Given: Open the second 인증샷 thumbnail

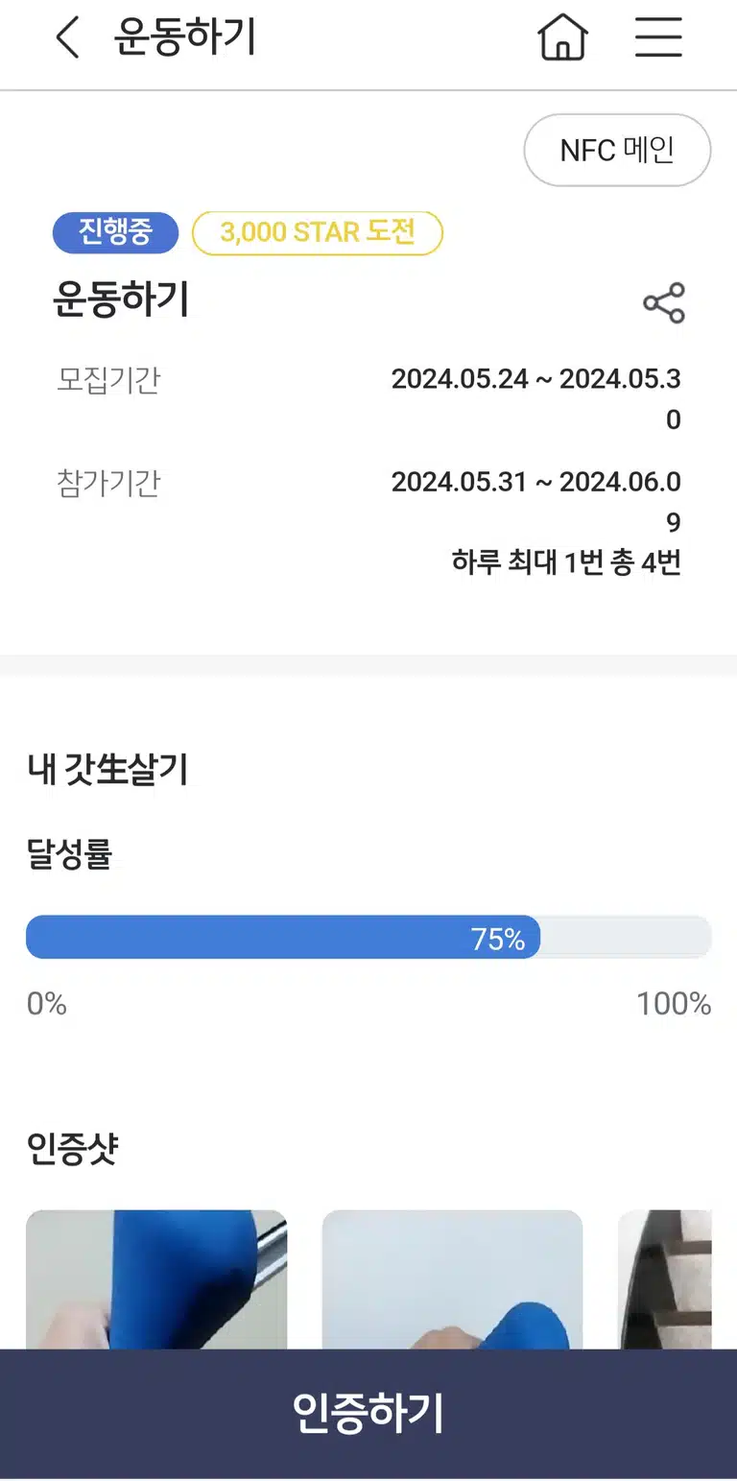Looking at the screenshot, I should pos(452,1279).
